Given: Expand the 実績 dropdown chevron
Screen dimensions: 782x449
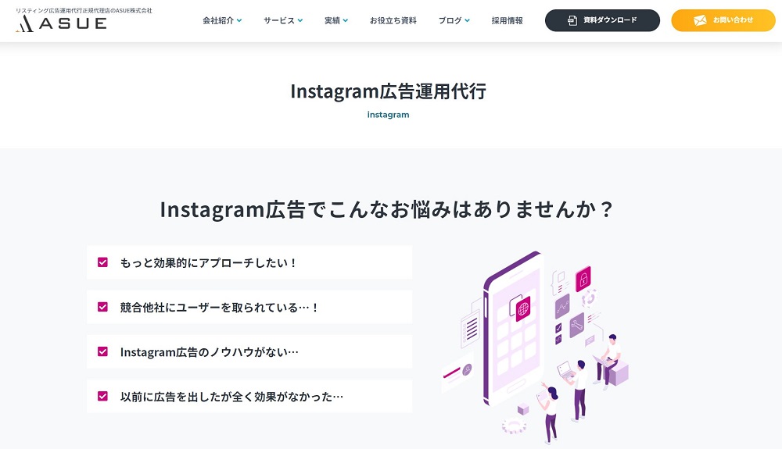Looking at the screenshot, I should (x=346, y=20).
